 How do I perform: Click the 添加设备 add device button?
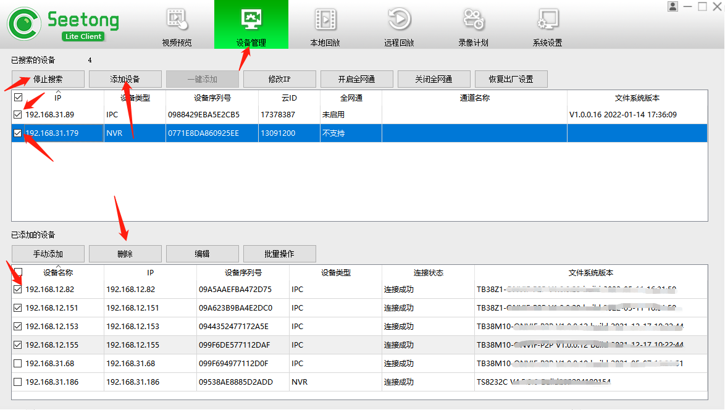[125, 79]
